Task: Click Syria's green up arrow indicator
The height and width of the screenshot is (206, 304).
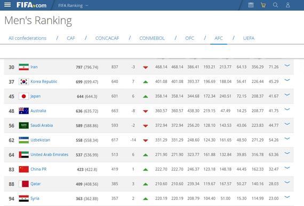Action: coord(146,199)
